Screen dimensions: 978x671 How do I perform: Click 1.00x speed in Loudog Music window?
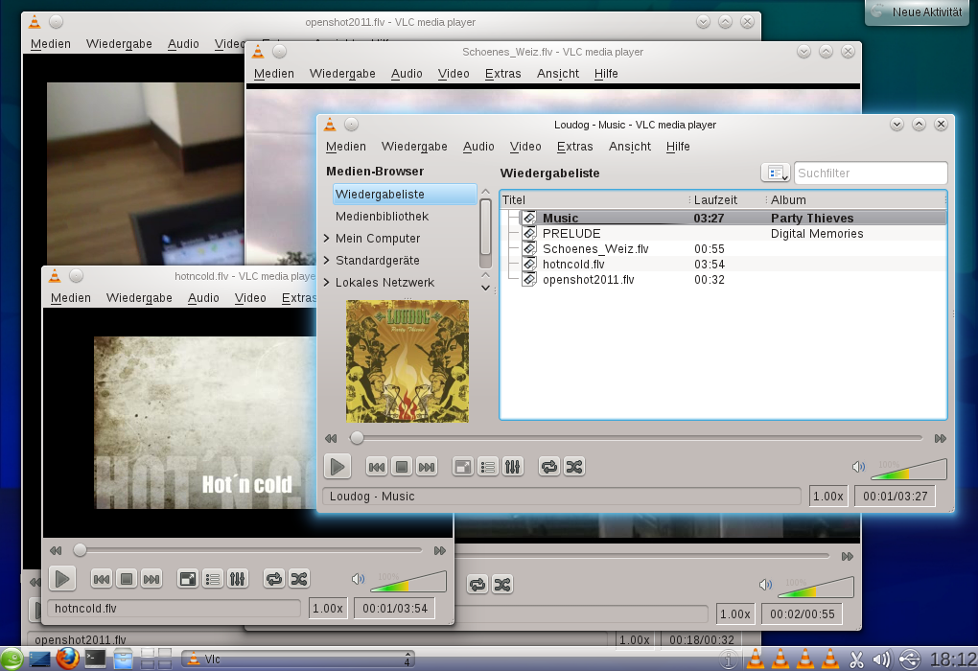coord(828,497)
